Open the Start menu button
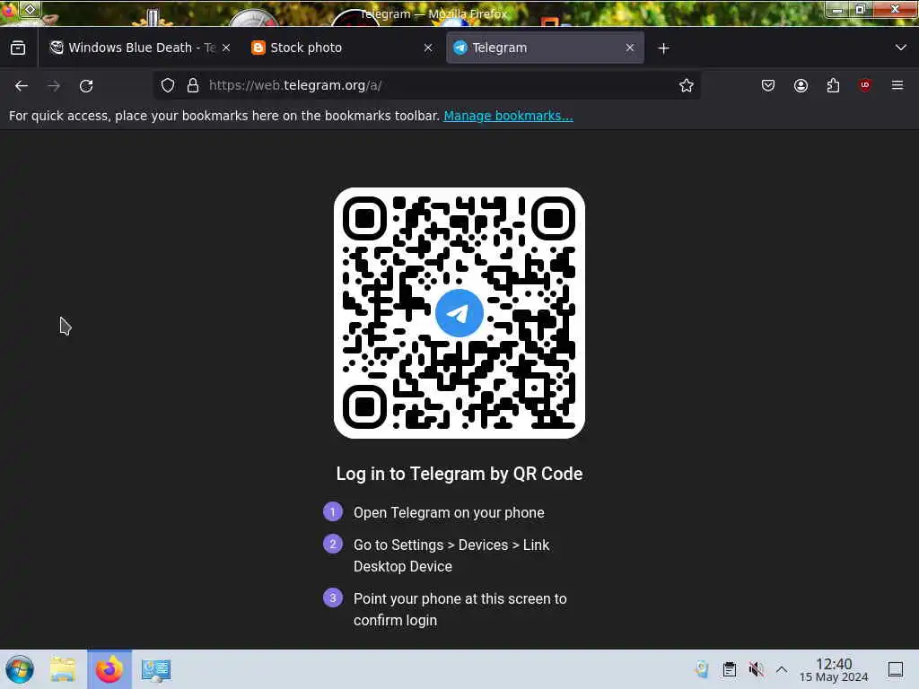Image resolution: width=919 pixels, height=689 pixels. pos(20,669)
